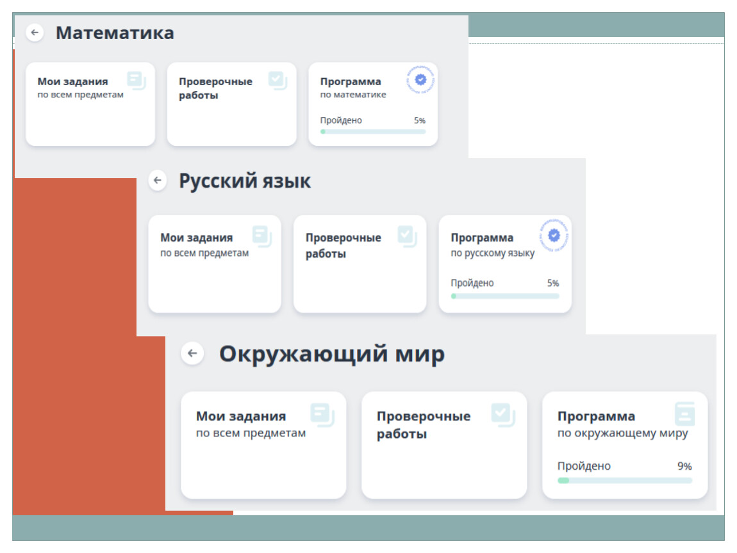Click back arrow next to Русский язык
Viewport: 737px width, 553px height.
(158, 180)
